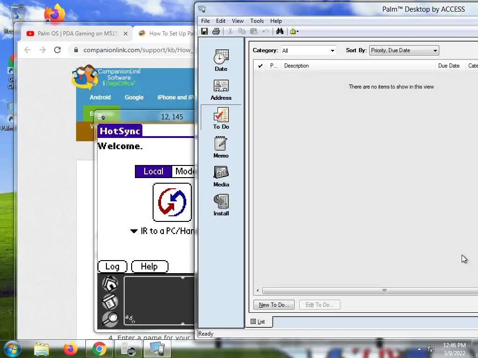Switch to the List tab

click(258, 322)
